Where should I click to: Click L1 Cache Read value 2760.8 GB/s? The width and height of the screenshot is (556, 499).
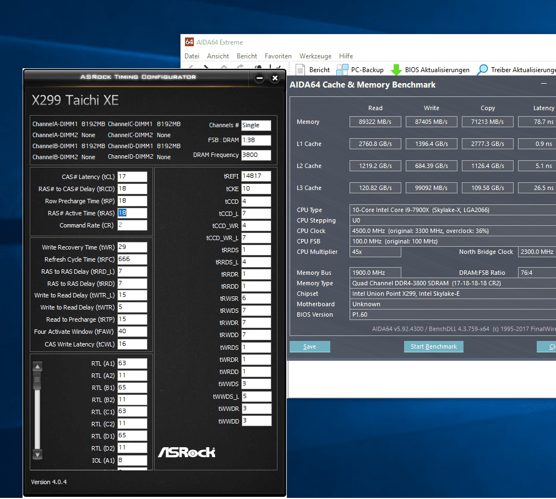[375, 144]
